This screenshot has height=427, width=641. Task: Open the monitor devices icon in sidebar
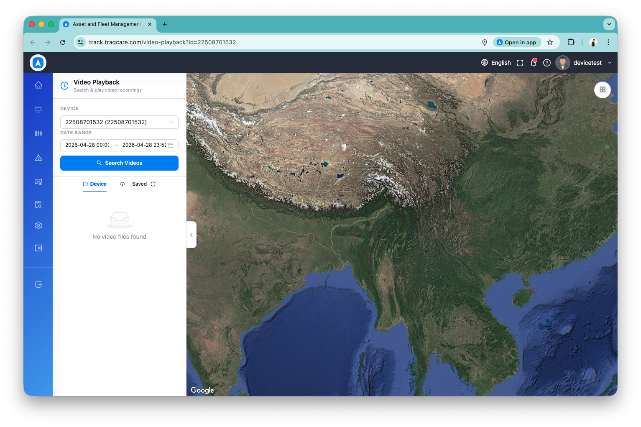(38, 110)
